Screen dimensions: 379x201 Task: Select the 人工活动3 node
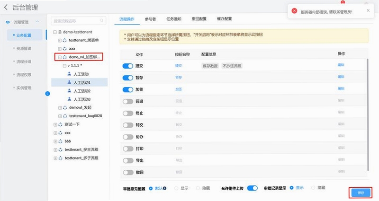(82, 99)
